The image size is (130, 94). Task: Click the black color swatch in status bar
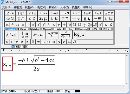click(77, 91)
